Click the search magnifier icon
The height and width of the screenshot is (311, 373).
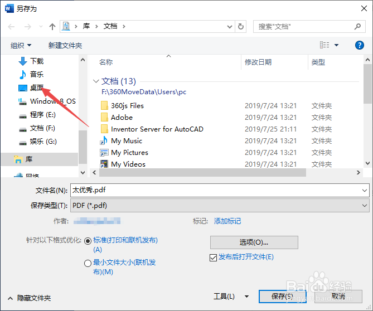[357, 26]
